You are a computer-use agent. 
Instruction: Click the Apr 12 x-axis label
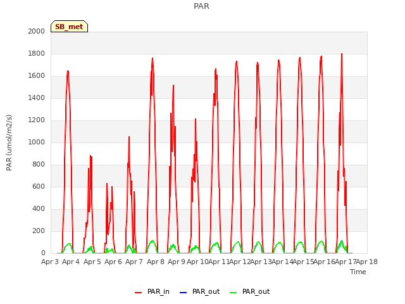click(240, 262)
